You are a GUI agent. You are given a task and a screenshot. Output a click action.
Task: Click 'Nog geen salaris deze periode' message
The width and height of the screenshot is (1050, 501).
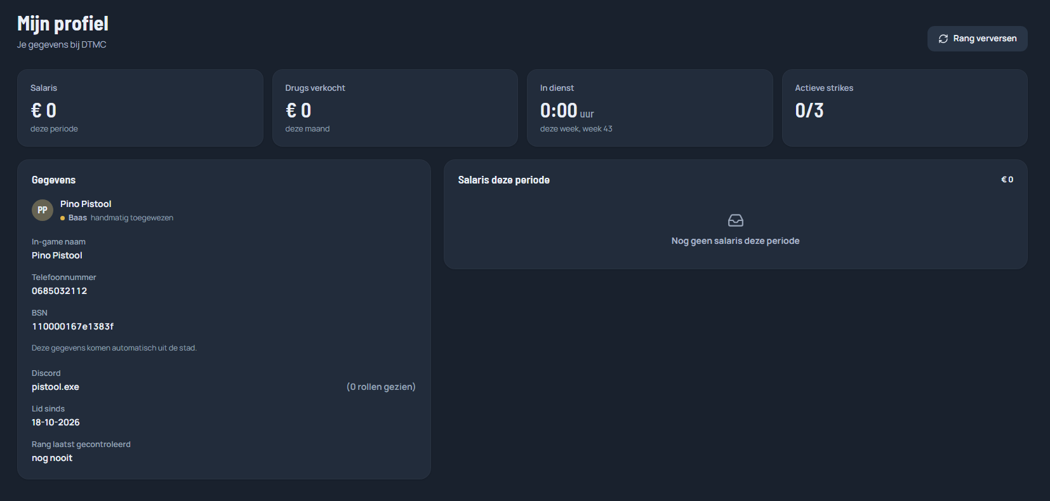pos(735,241)
